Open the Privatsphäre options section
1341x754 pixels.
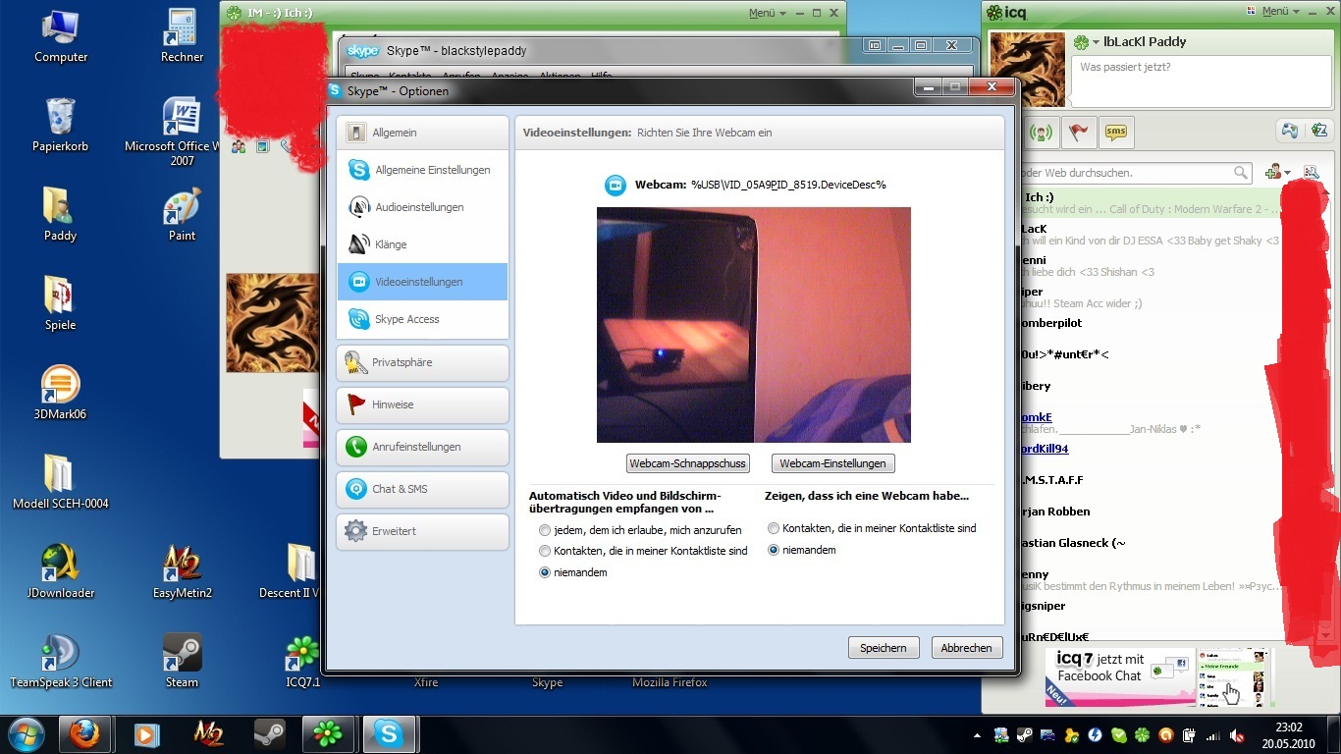coord(422,362)
